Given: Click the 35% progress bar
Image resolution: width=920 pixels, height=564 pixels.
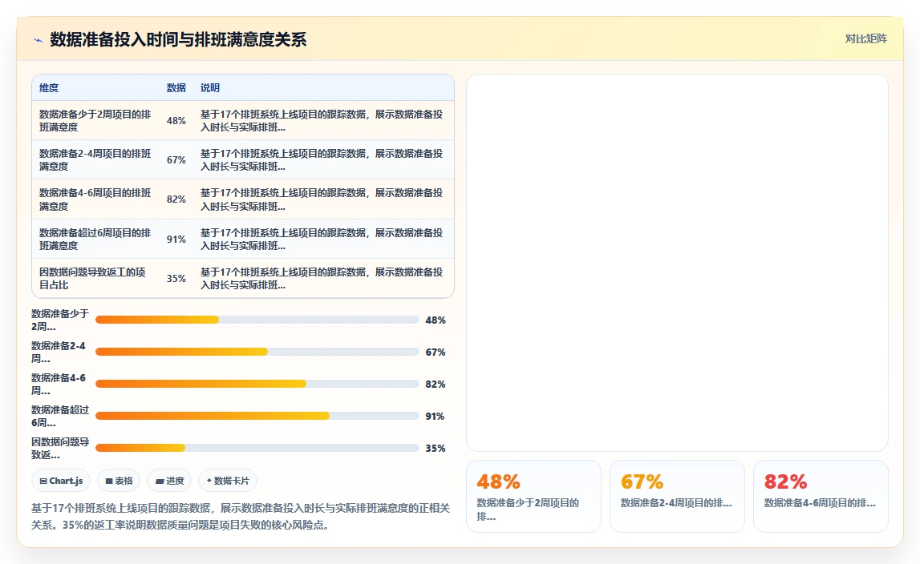Looking at the screenshot, I should (x=257, y=448).
